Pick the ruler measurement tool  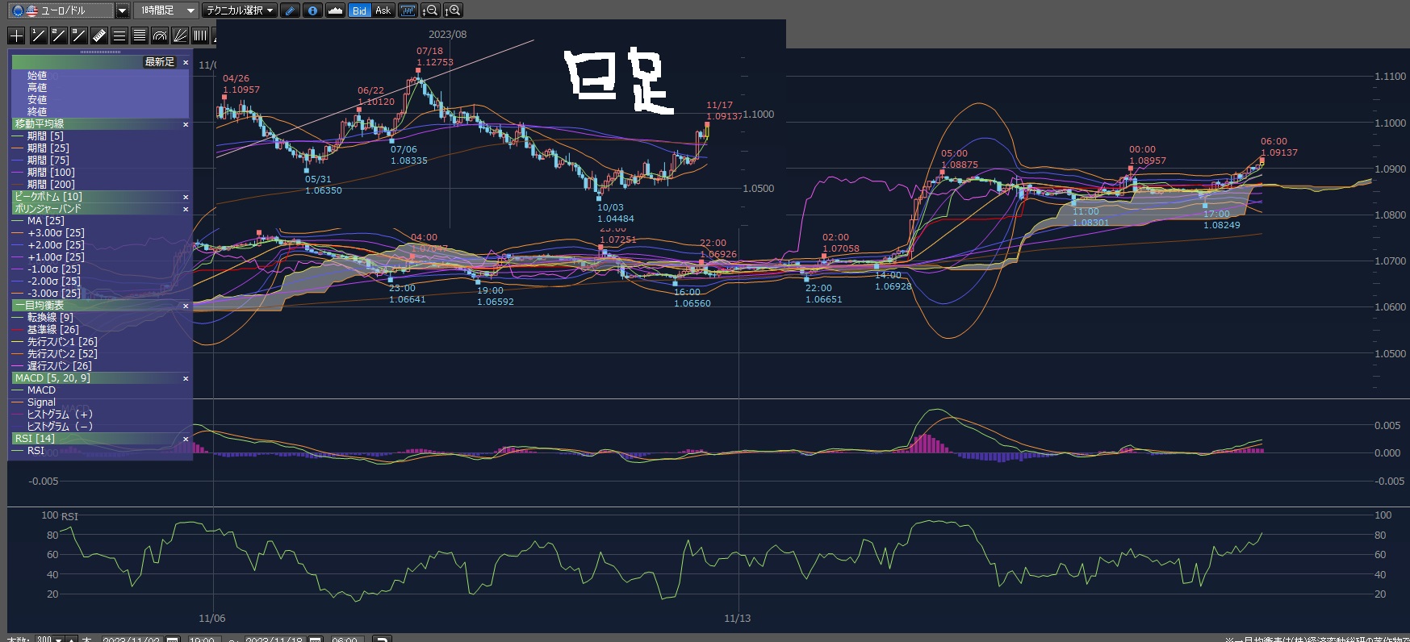tap(98, 35)
